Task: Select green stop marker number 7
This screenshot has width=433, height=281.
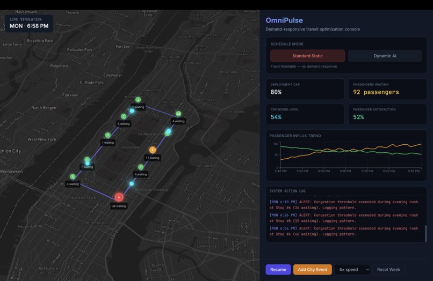Action: coord(141,167)
